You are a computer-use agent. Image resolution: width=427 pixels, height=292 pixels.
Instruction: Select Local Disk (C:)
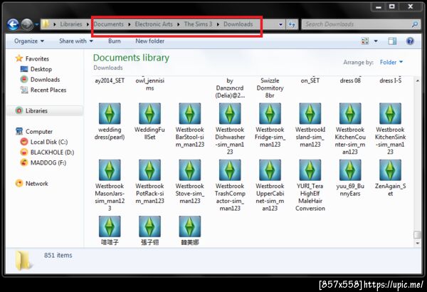coord(49,142)
